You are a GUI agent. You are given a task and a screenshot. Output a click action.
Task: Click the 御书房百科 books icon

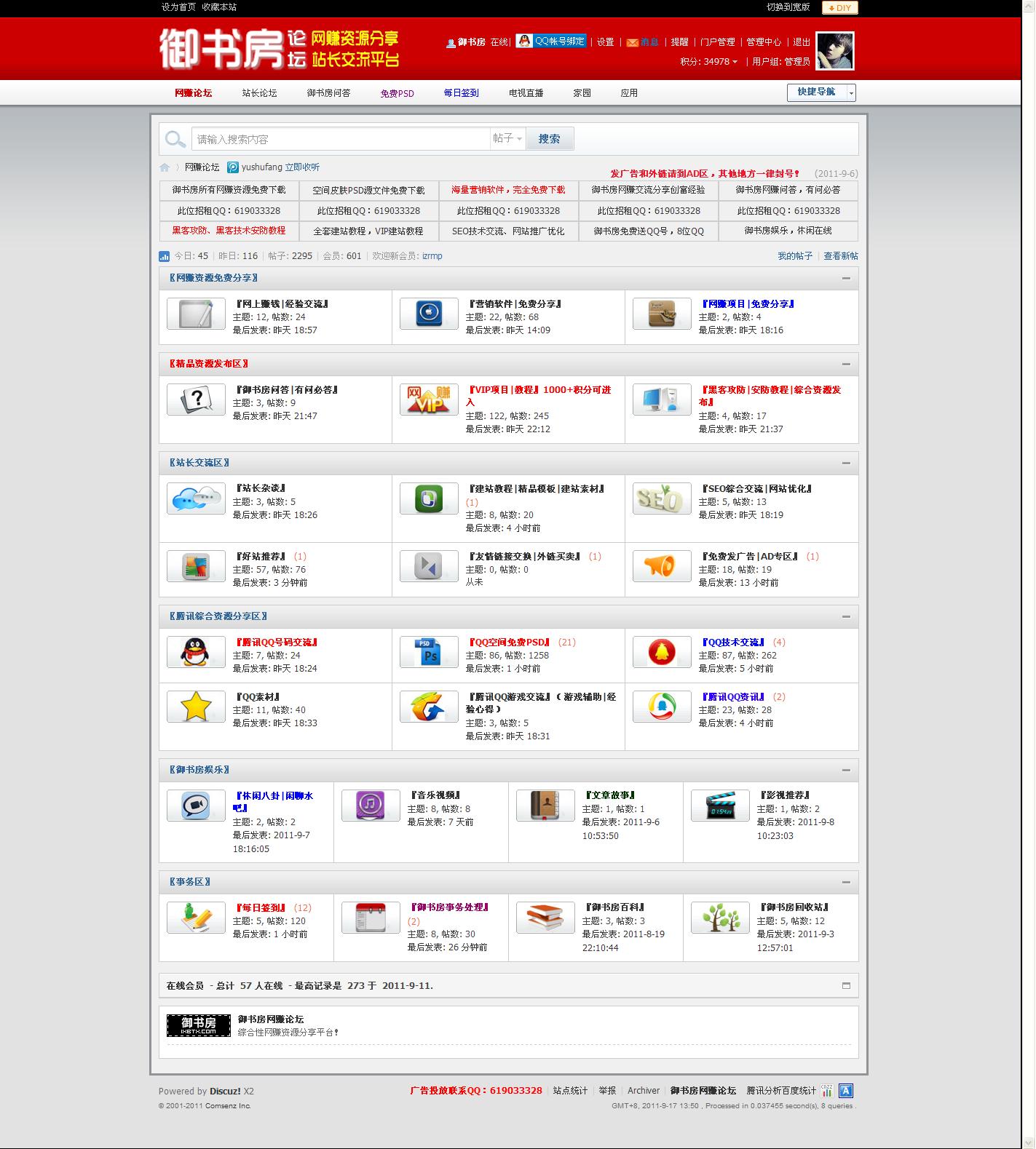pyautogui.click(x=545, y=918)
